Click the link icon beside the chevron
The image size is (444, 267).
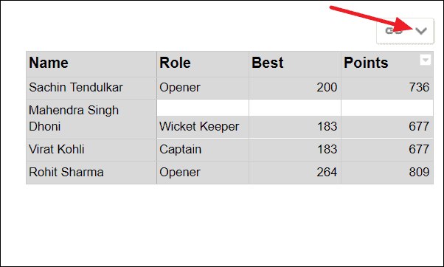click(394, 31)
